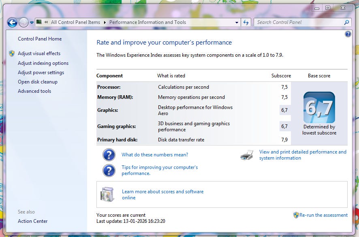Click the printer icon for detailed report
This screenshot has width=359, height=237.
click(246, 155)
